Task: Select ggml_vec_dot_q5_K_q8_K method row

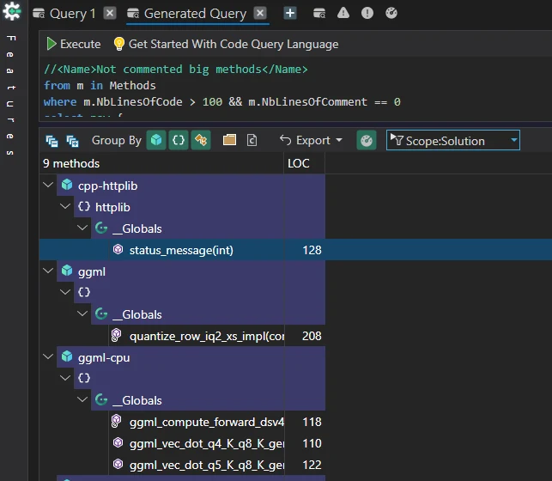Action: [217, 465]
